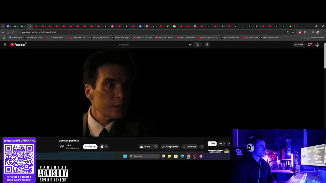Dislike the video with thumbs down
Screen dimensions: 326x183
(x=155, y=147)
